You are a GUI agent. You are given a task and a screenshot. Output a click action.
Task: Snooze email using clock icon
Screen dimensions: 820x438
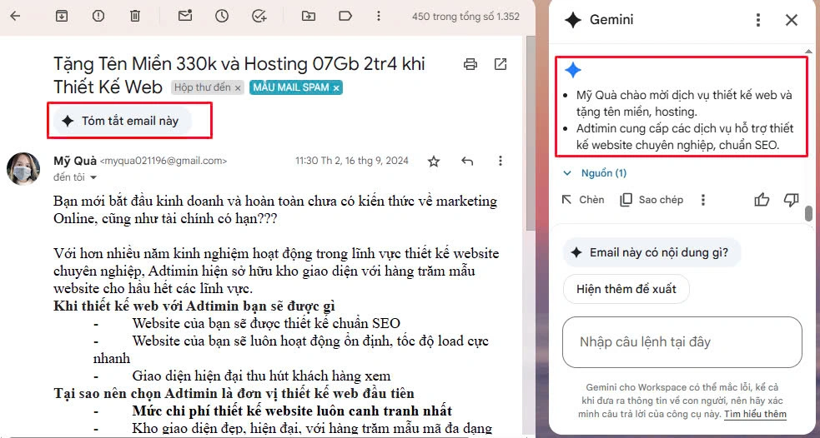pos(222,16)
